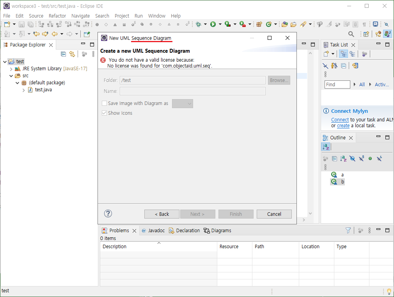The image size is (394, 297).
Task: Open the File menu
Action: [x=7, y=16]
